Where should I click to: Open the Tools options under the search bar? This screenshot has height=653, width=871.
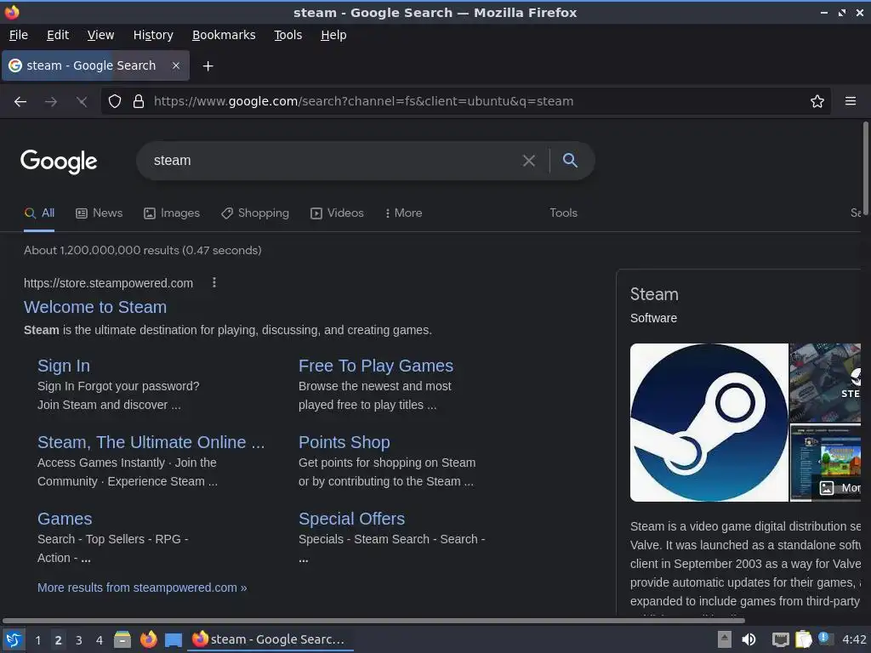pyautogui.click(x=563, y=213)
